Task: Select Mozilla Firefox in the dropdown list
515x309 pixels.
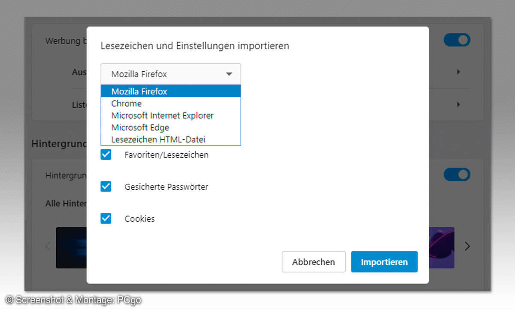Action: coord(171,91)
